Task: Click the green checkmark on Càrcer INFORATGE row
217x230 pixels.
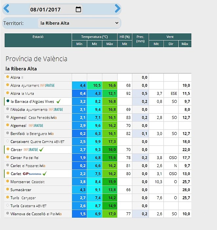Action: click(x=41, y=149)
